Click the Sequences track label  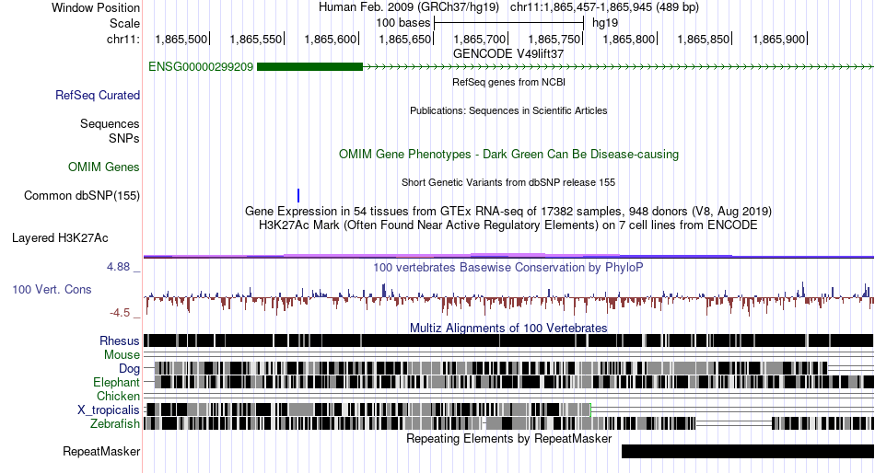click(110, 124)
